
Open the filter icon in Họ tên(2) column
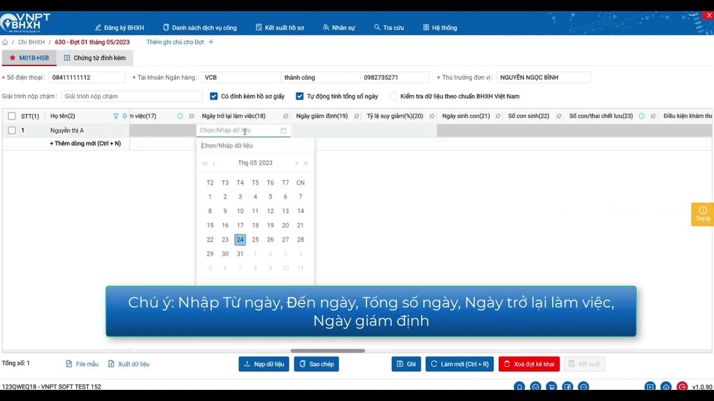pos(116,116)
